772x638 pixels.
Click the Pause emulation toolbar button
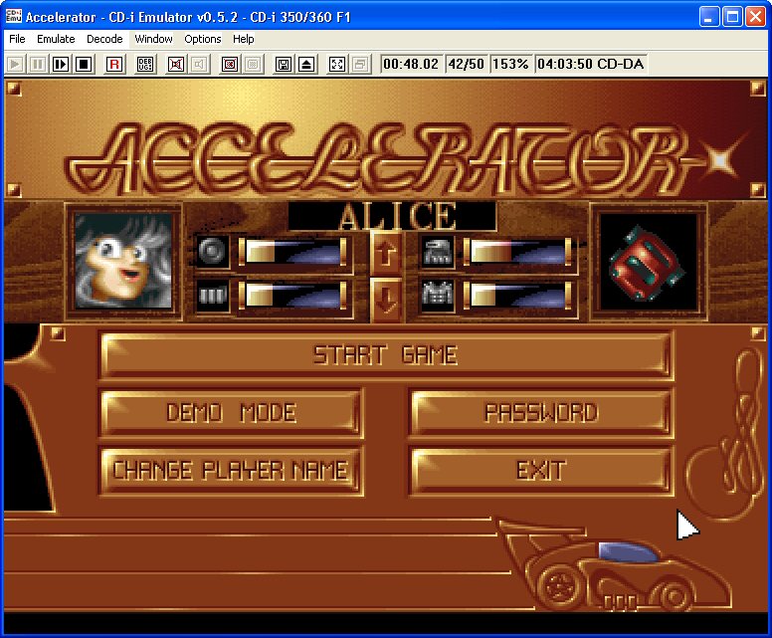(x=38, y=64)
